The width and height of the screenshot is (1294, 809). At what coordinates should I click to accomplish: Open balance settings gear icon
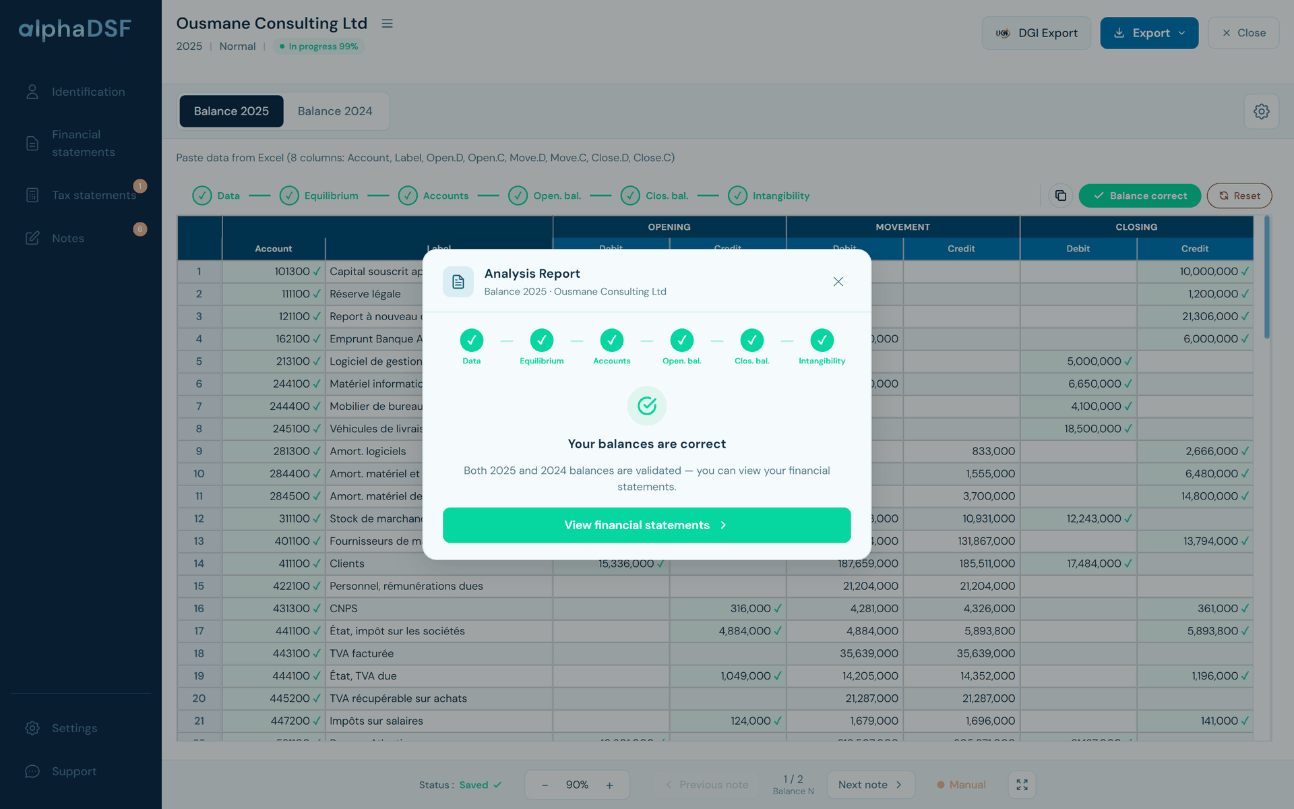[1261, 111]
